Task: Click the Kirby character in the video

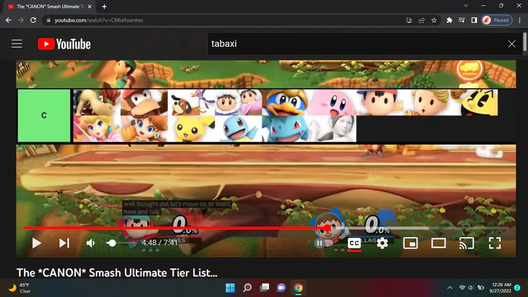Action: pyautogui.click(x=331, y=102)
